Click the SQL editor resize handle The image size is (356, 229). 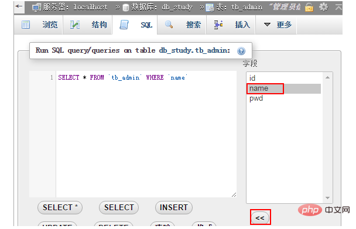point(234,194)
